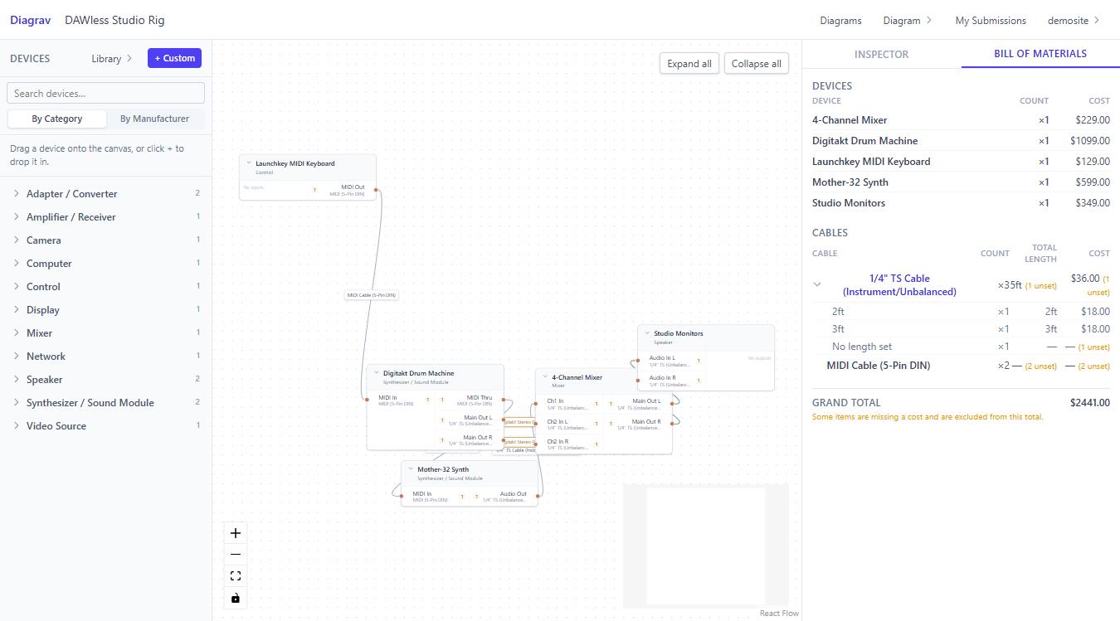The image size is (1120, 621).
Task: Add a Custom device
Action: click(175, 58)
